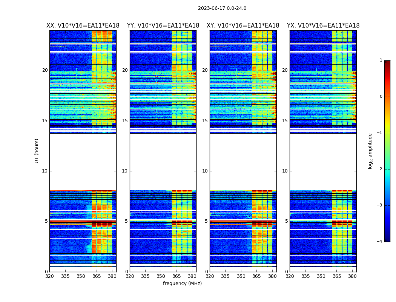Click the 350 frequency tick under XY panel
Image resolution: width=396 pixels, height=302 pixels.
[241, 276]
